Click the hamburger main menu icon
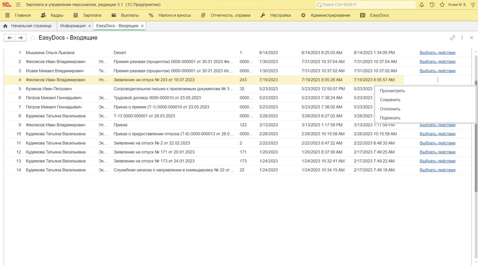The width and height of the screenshot is (478, 269). [x=18, y=5]
